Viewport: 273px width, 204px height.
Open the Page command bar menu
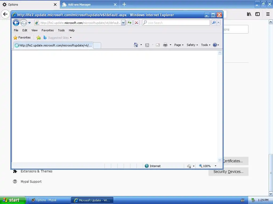179,45
